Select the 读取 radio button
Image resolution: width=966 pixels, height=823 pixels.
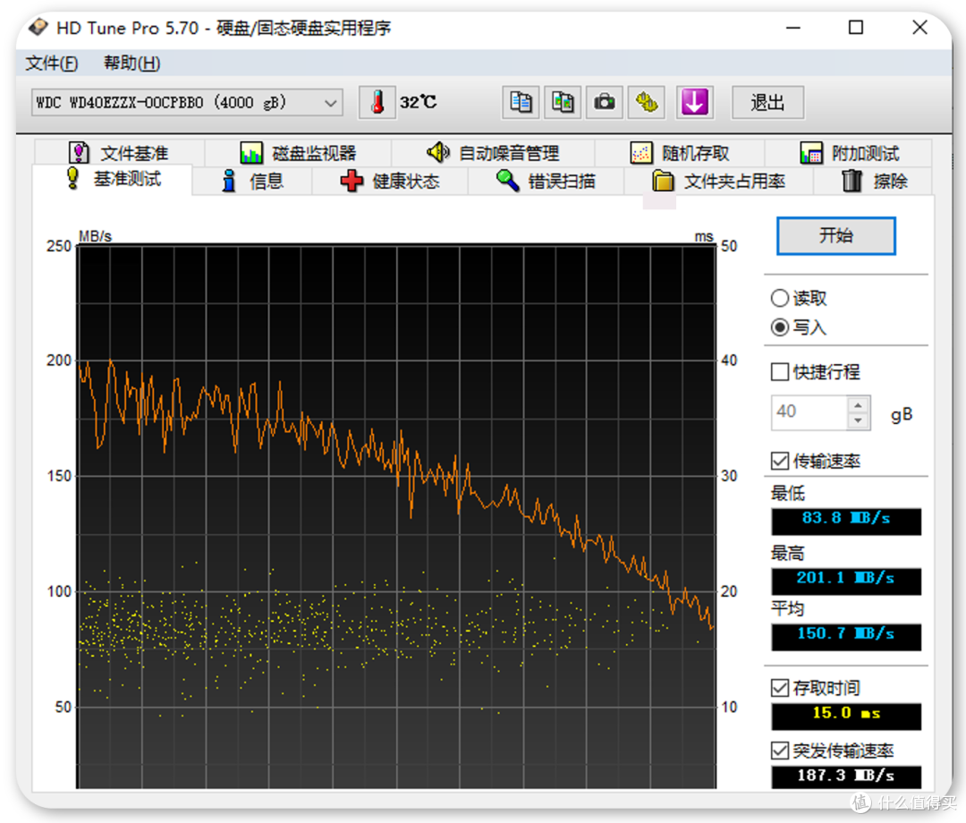coord(799,298)
